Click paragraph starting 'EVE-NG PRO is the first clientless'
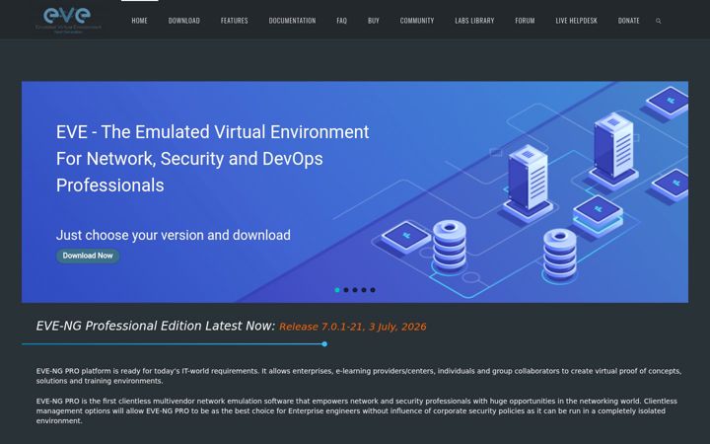This screenshot has width=710, height=444. click(x=357, y=410)
